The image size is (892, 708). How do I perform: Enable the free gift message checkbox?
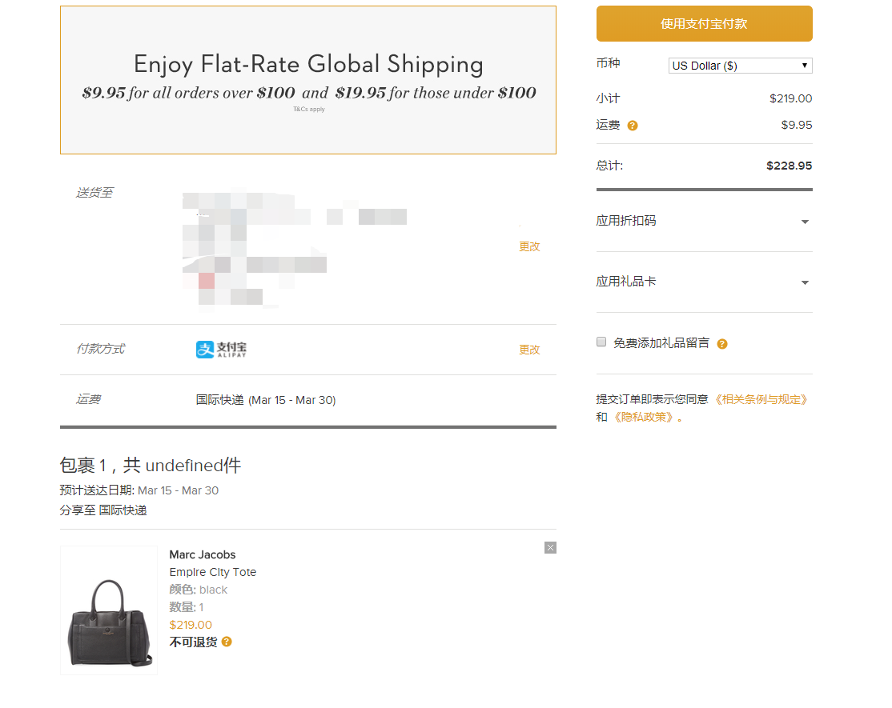(x=601, y=342)
